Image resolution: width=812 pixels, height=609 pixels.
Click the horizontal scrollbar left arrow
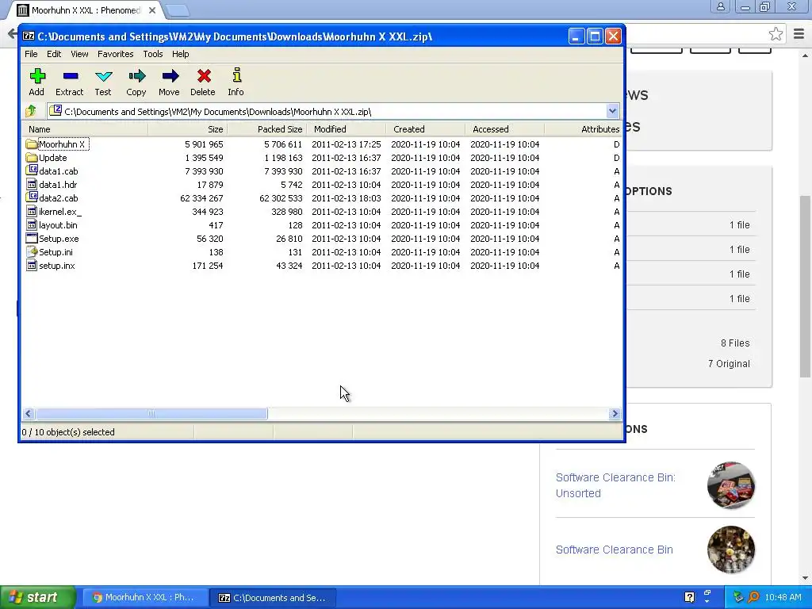[x=29, y=413]
